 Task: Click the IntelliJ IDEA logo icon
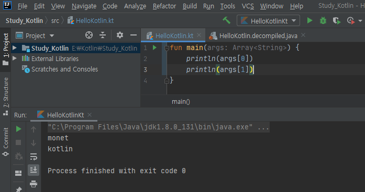coord(7,5)
